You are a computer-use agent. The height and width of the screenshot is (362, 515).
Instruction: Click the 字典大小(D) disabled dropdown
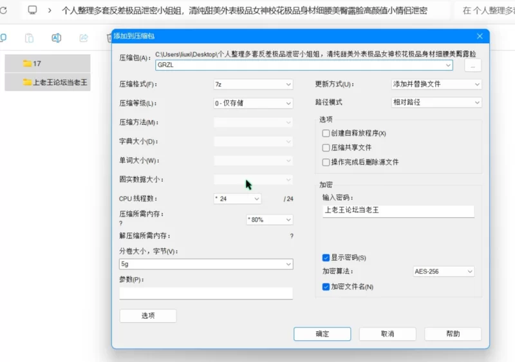pyautogui.click(x=253, y=142)
